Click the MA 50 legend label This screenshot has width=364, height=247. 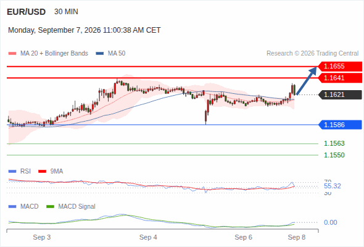tap(117, 54)
